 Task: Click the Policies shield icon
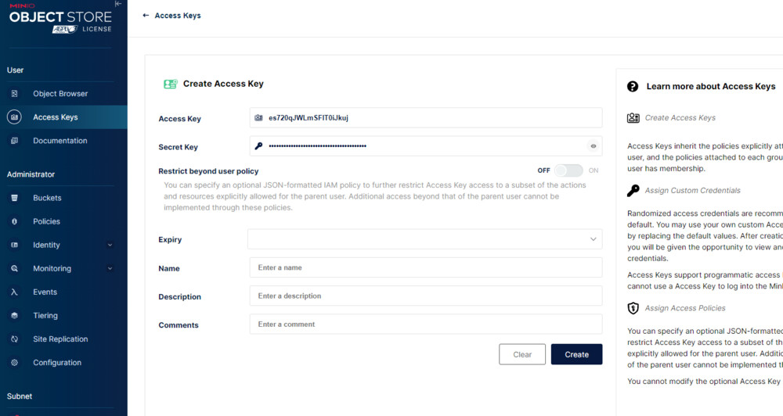click(14, 221)
